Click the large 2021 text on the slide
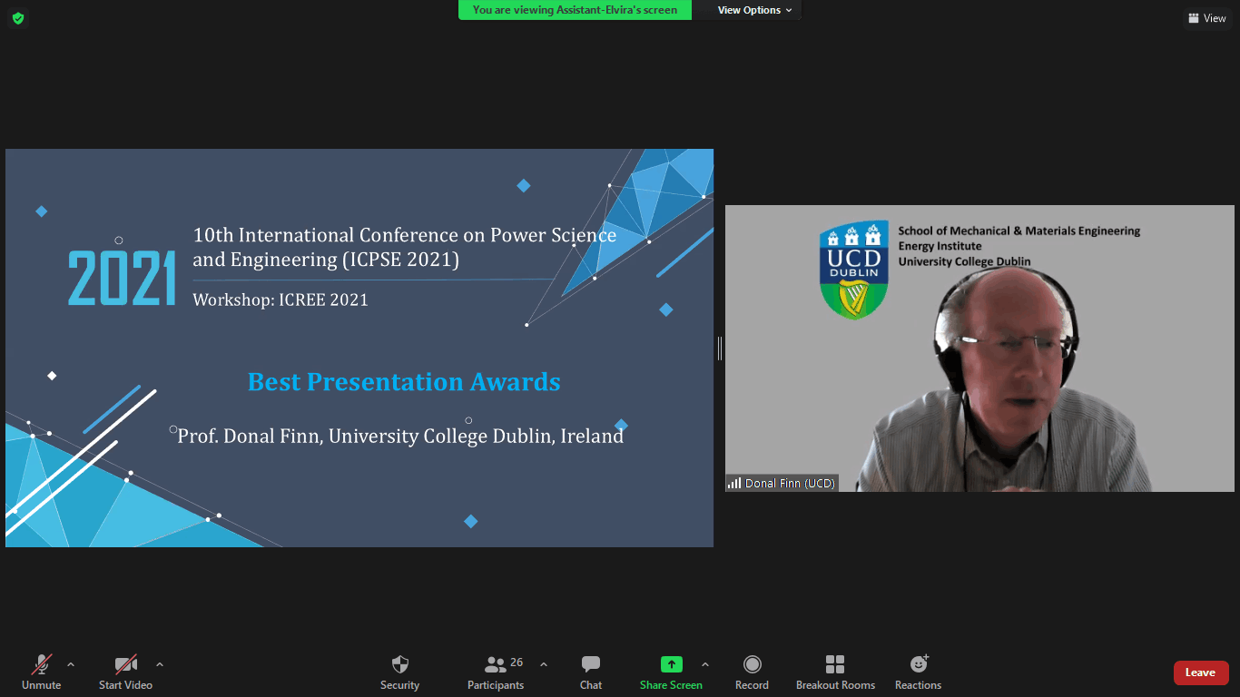Image resolution: width=1240 pixels, height=697 pixels. pyautogui.click(x=122, y=278)
